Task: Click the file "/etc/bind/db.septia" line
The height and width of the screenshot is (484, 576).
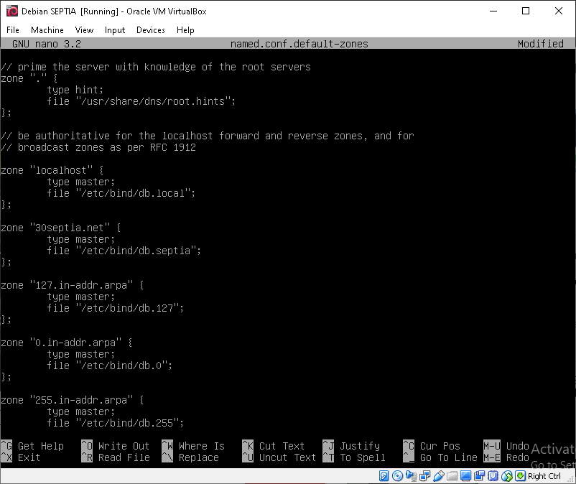Action: [124, 251]
